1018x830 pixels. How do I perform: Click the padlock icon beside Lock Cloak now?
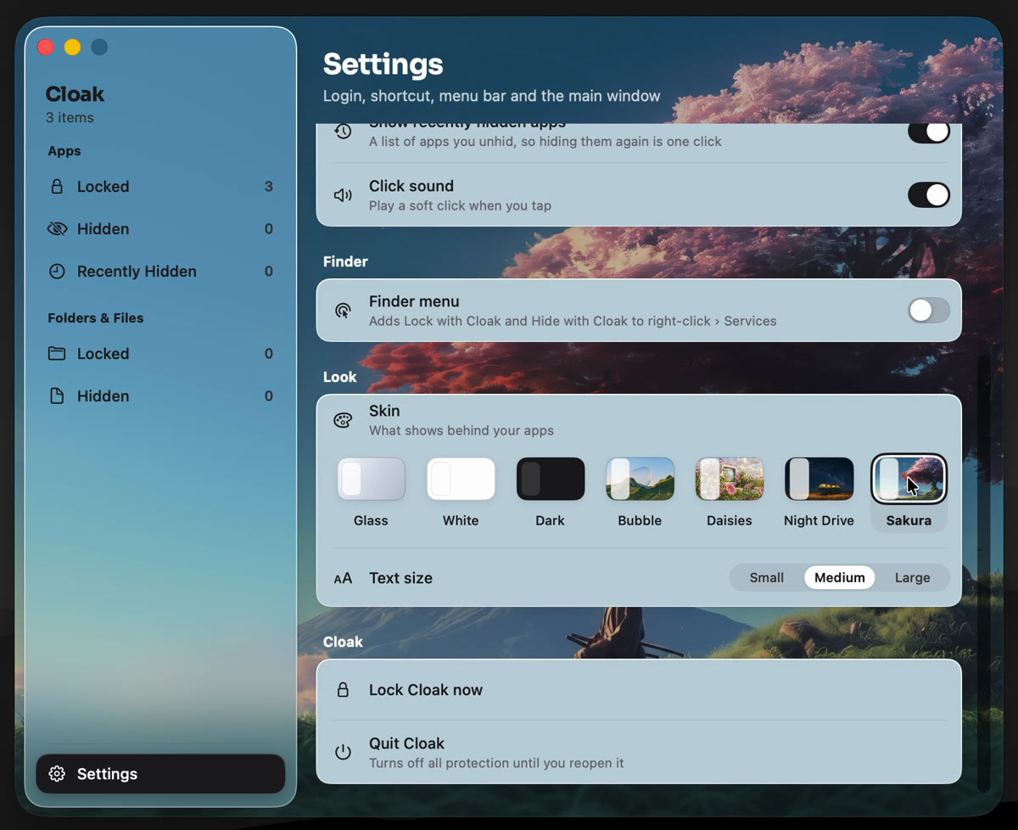tap(343, 690)
